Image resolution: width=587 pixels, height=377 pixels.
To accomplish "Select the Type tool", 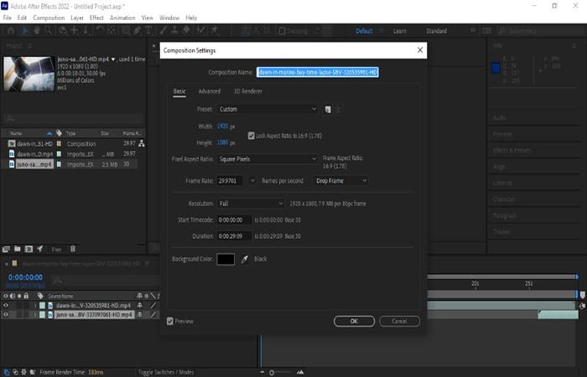I will [x=148, y=31].
